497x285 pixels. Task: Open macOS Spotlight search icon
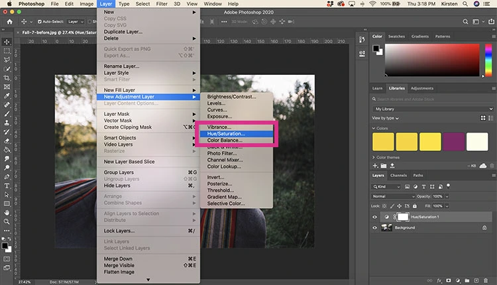click(x=465, y=4)
